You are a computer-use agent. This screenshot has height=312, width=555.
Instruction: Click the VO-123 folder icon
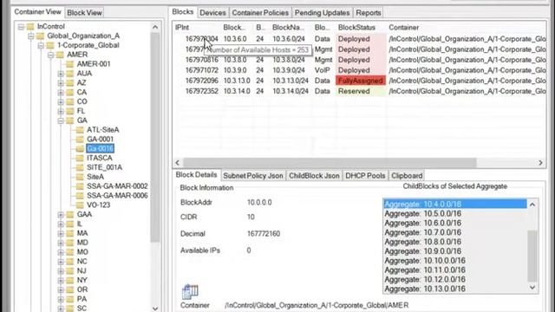tap(80, 205)
